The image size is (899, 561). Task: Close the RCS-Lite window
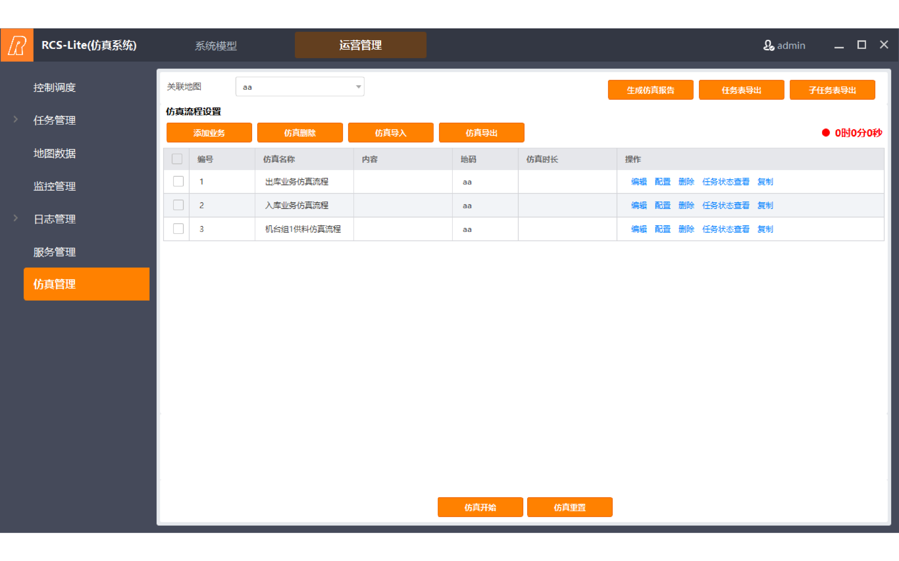(884, 45)
